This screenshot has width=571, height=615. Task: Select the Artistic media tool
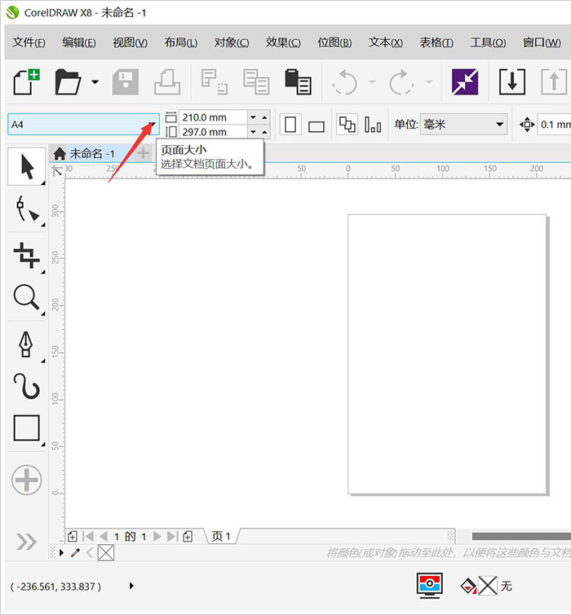point(27,386)
